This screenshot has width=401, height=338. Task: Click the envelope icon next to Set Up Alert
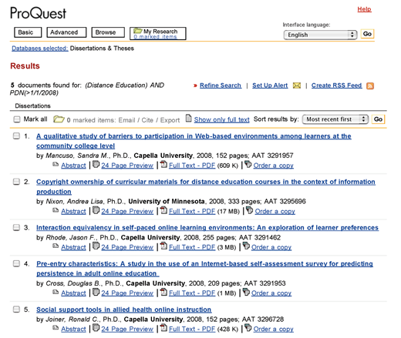point(297,85)
